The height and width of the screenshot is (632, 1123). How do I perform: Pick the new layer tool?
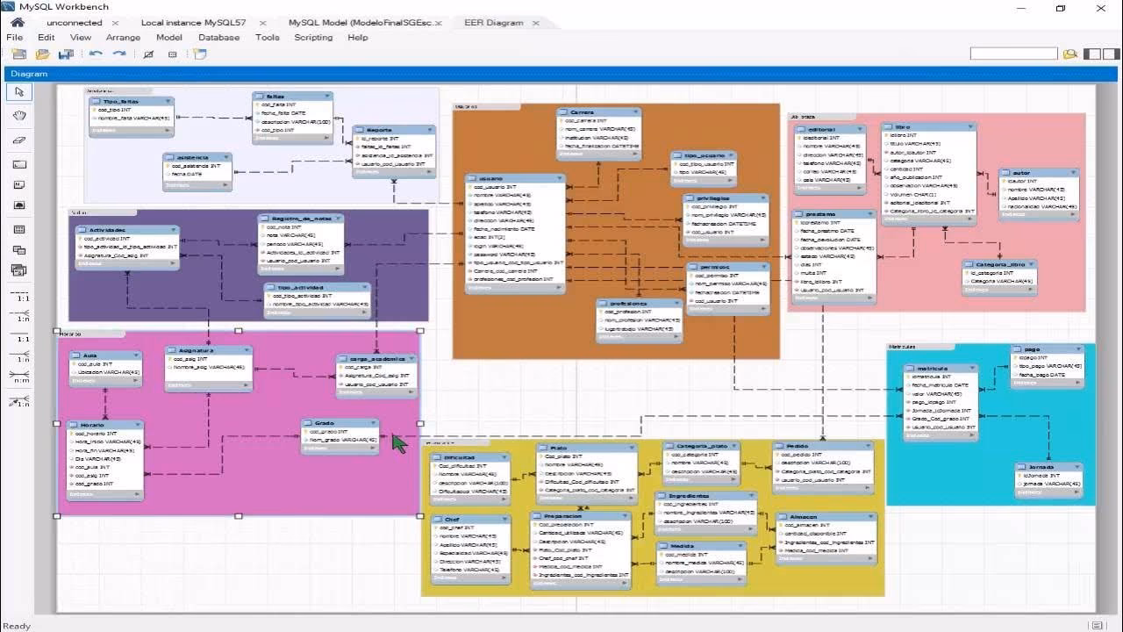[19, 164]
